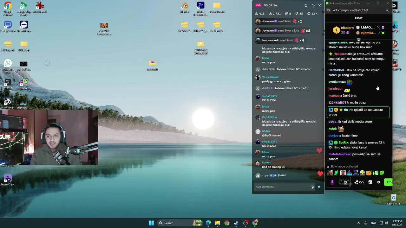Open the social stream folder
The height and width of the screenshot is (228, 406).
click(x=217, y=7)
